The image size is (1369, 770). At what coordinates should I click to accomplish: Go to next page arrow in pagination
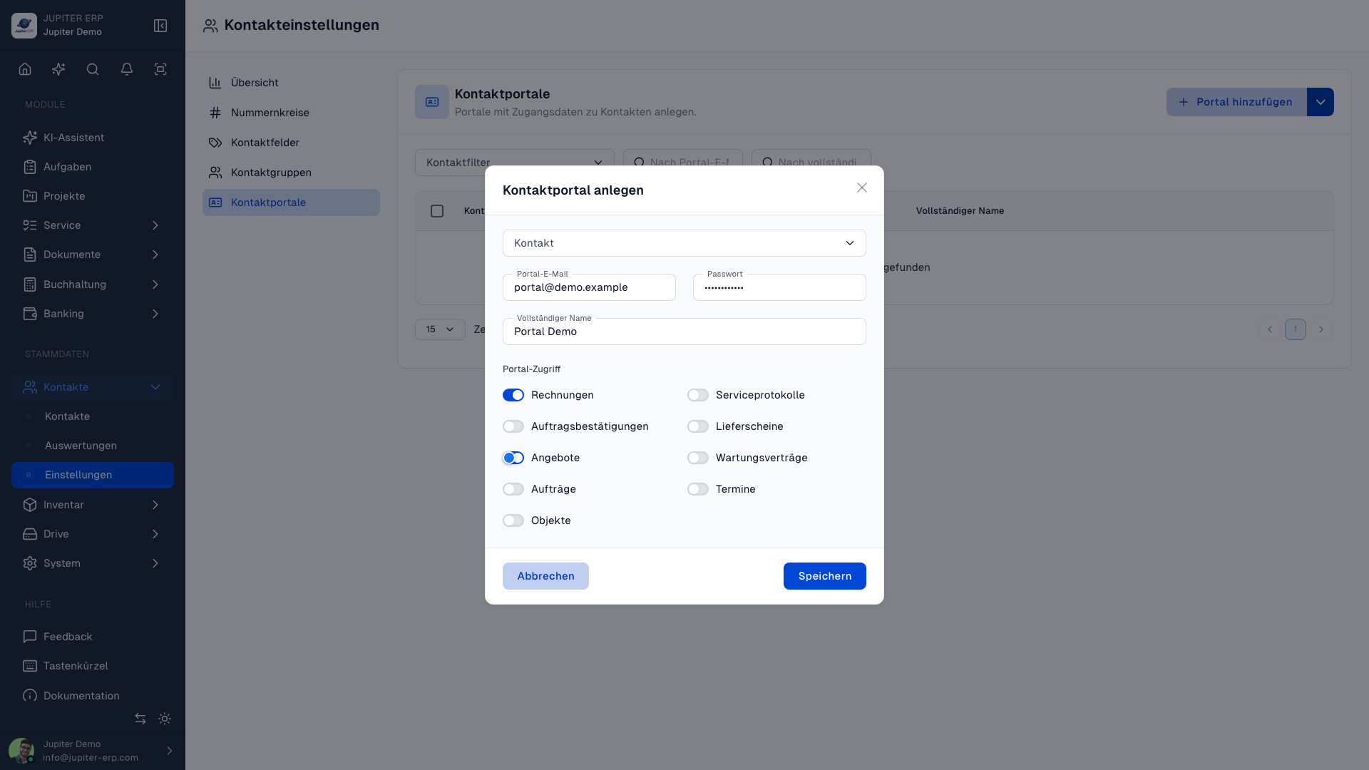1321,329
